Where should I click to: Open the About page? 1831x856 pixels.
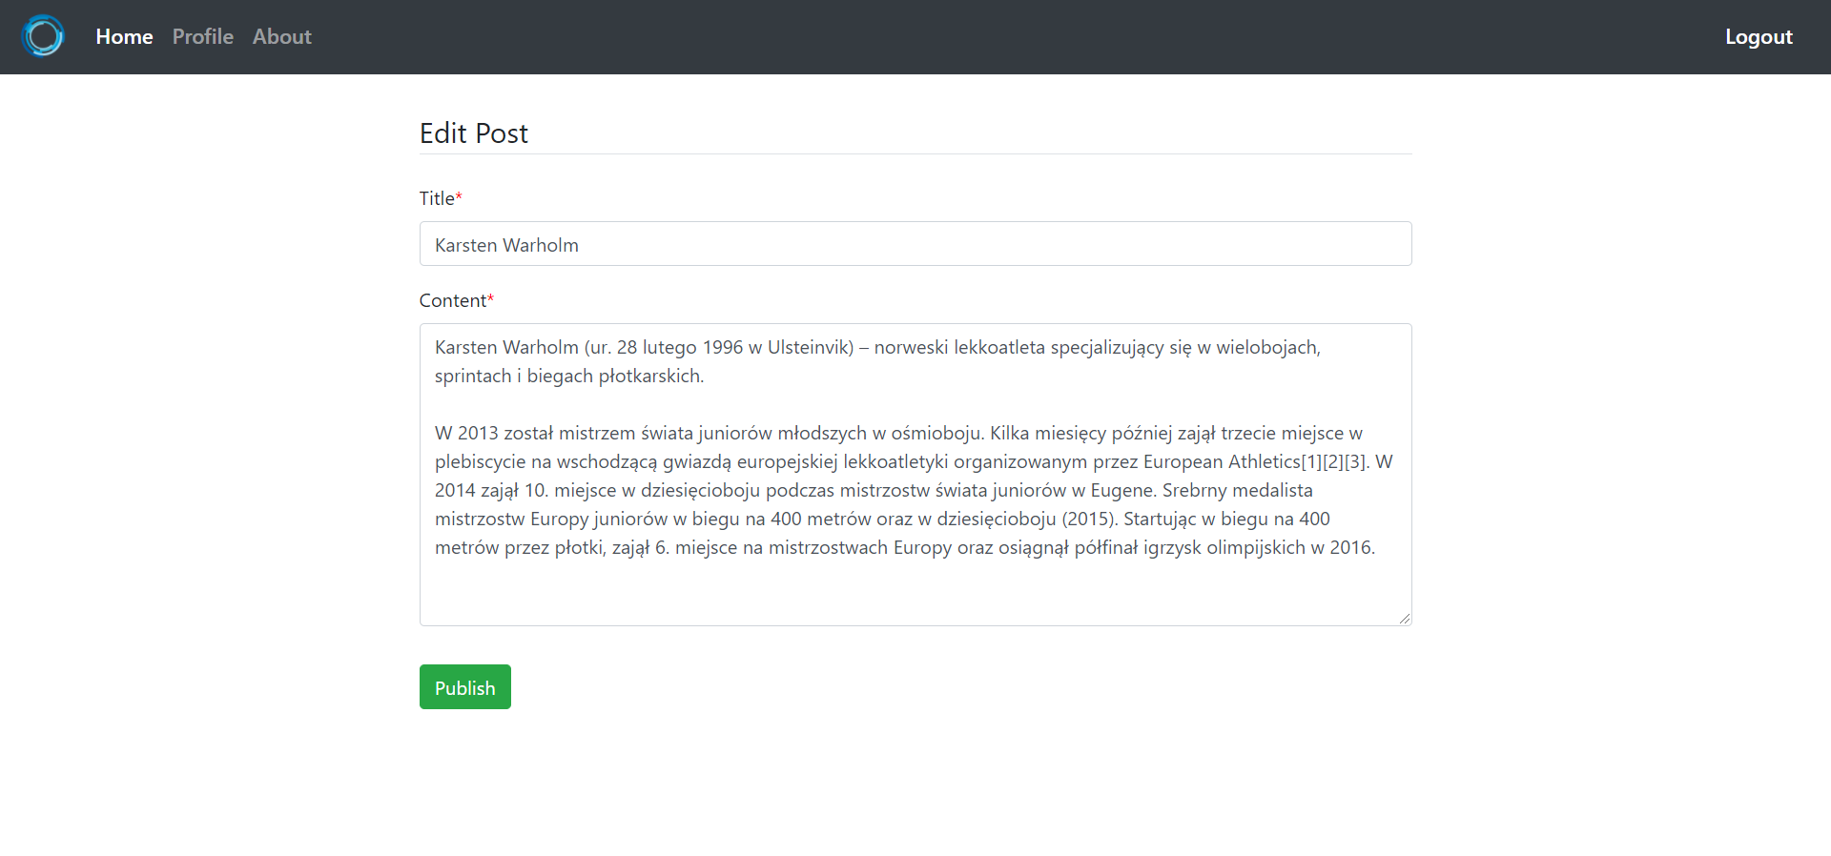point(282,36)
